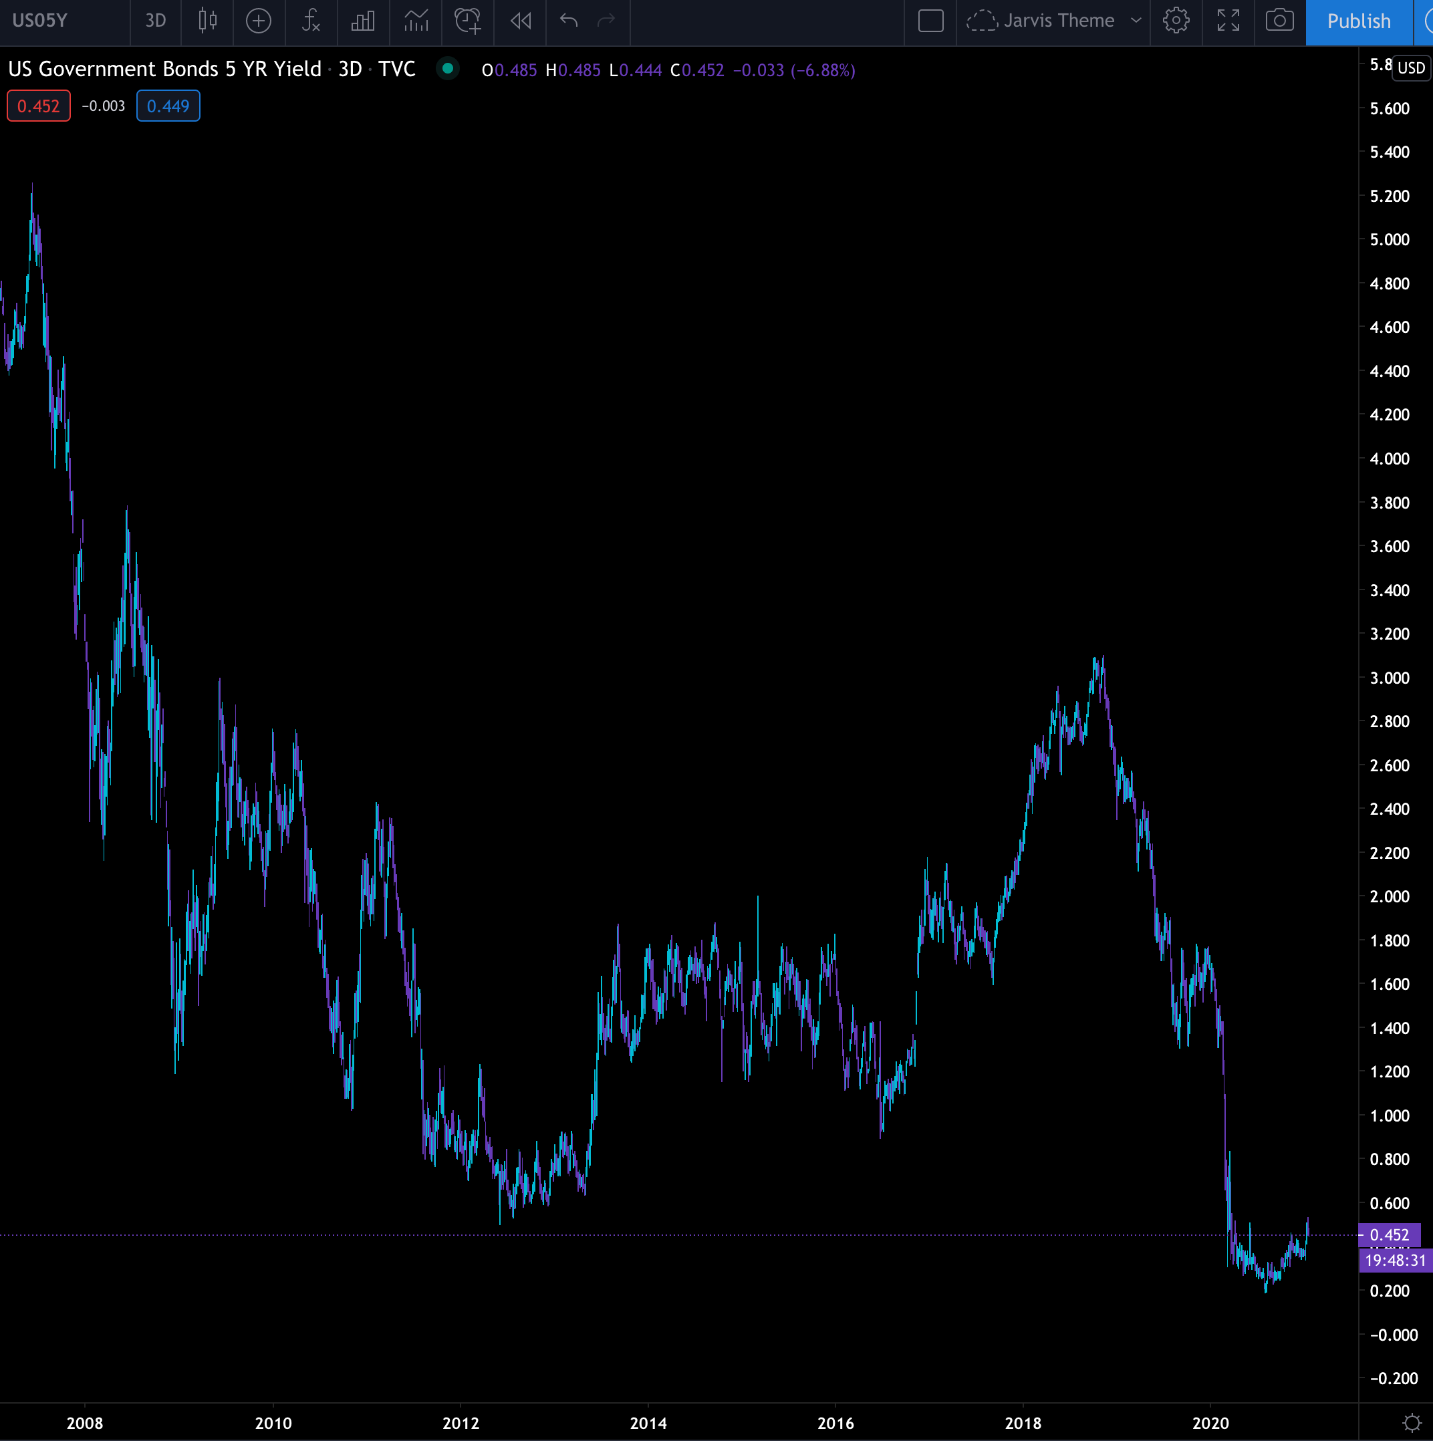This screenshot has width=1433, height=1441.
Task: Click the Publish button
Action: pyautogui.click(x=1358, y=21)
